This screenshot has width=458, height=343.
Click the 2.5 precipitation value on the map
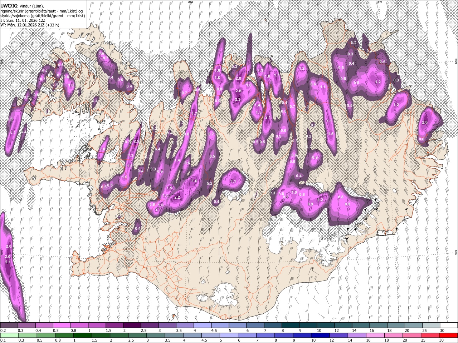point(136,141)
